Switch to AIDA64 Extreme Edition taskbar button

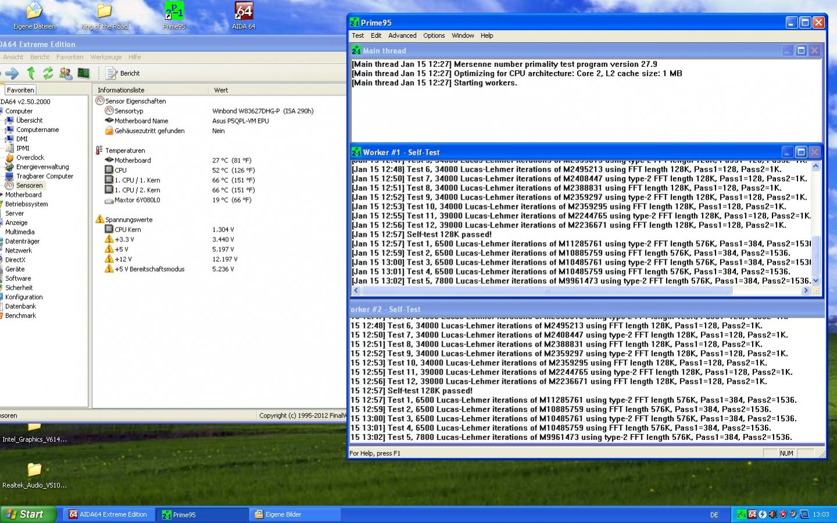(108, 514)
